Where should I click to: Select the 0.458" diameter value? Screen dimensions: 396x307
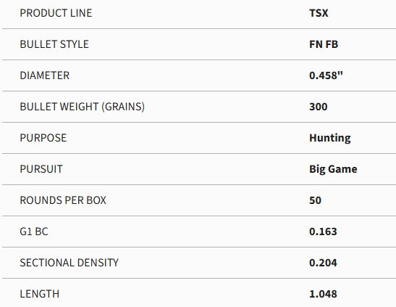pos(326,75)
